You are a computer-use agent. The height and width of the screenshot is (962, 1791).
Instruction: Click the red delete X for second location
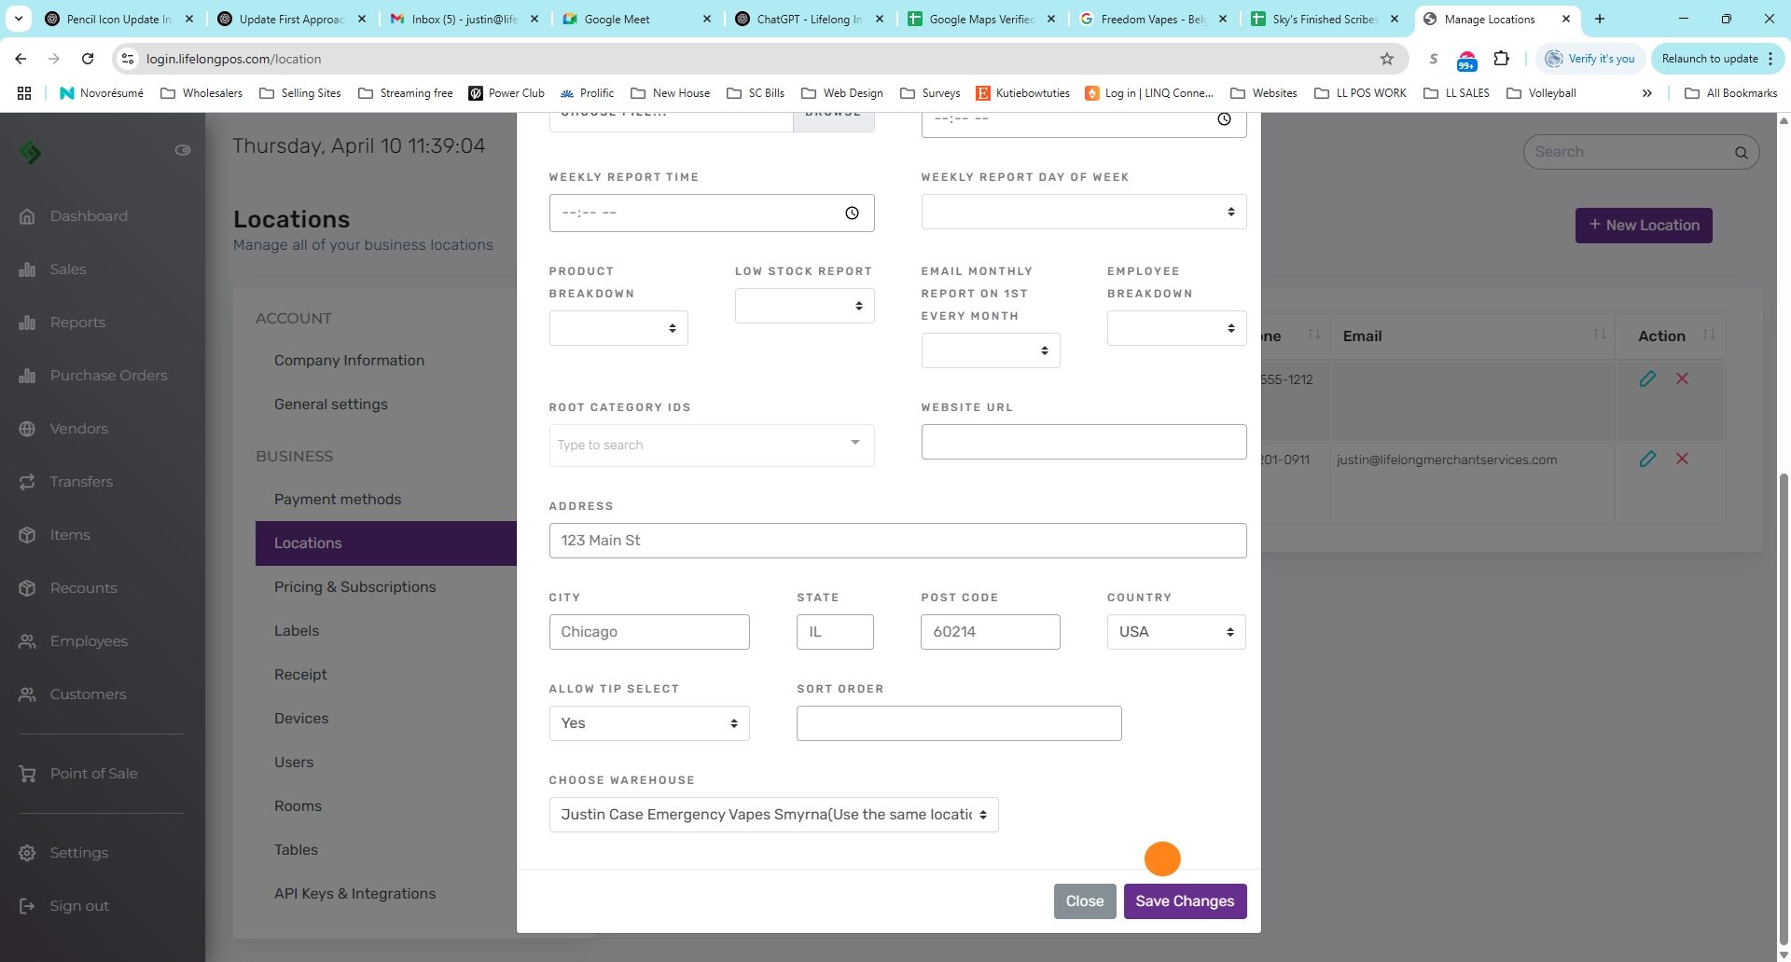(x=1682, y=459)
